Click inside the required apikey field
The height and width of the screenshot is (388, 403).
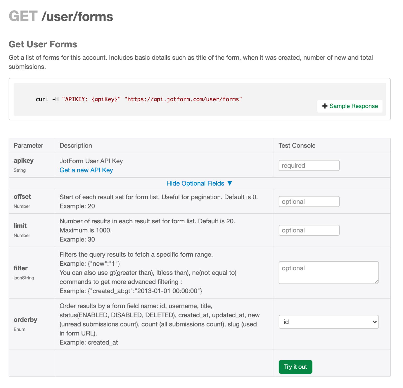pyautogui.click(x=309, y=165)
